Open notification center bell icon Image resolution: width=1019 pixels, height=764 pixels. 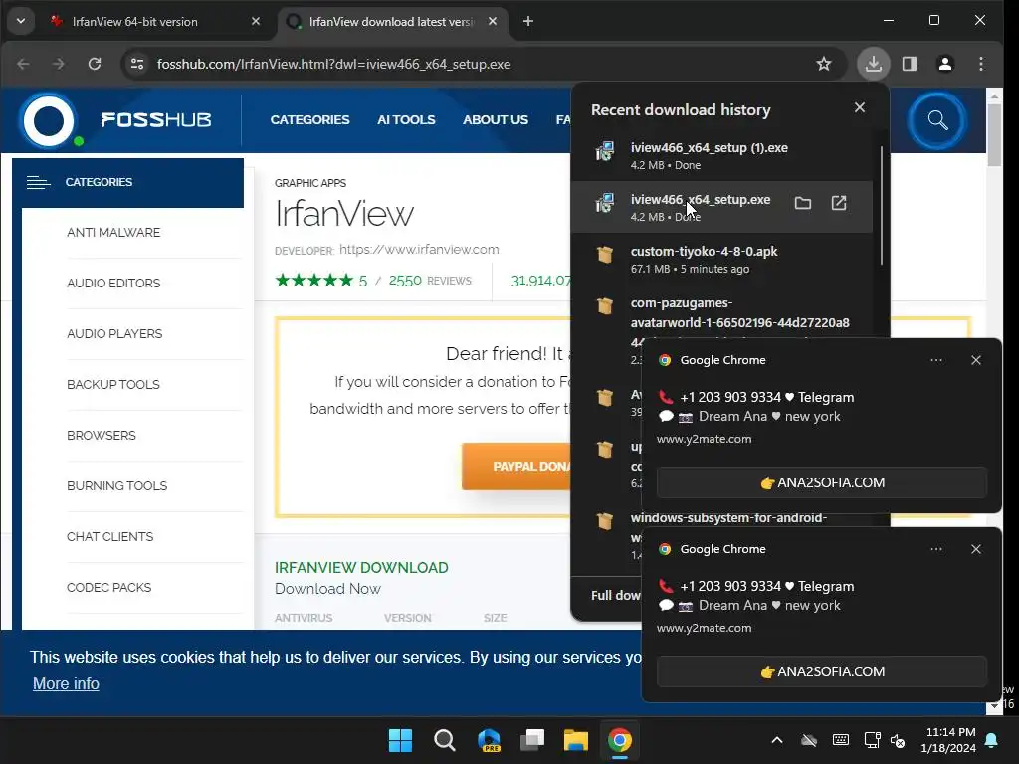tap(992, 740)
